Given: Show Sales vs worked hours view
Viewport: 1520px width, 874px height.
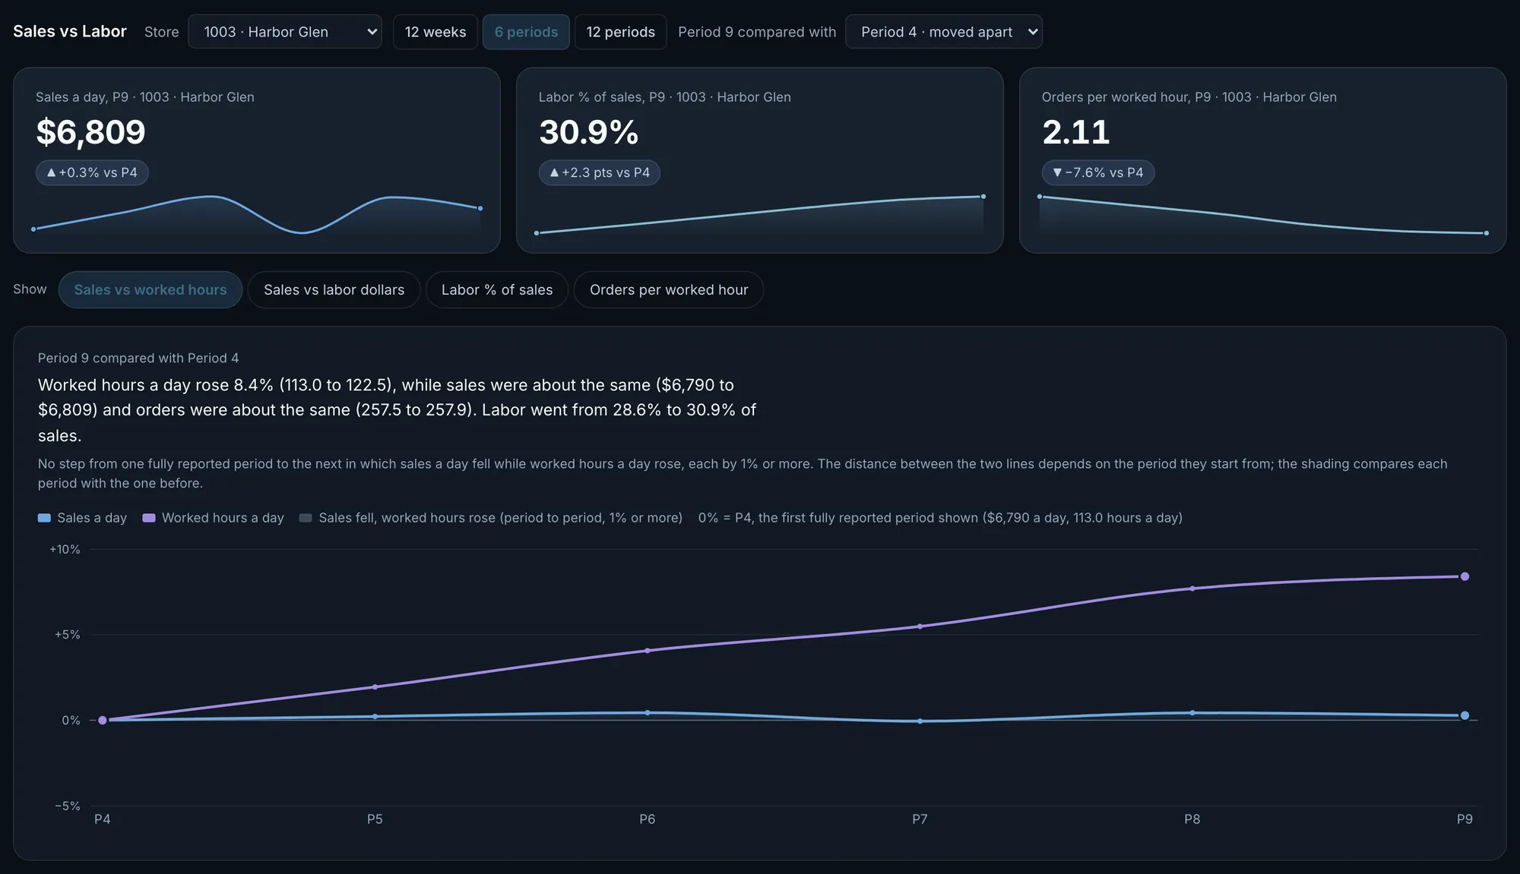Looking at the screenshot, I should [x=150, y=290].
